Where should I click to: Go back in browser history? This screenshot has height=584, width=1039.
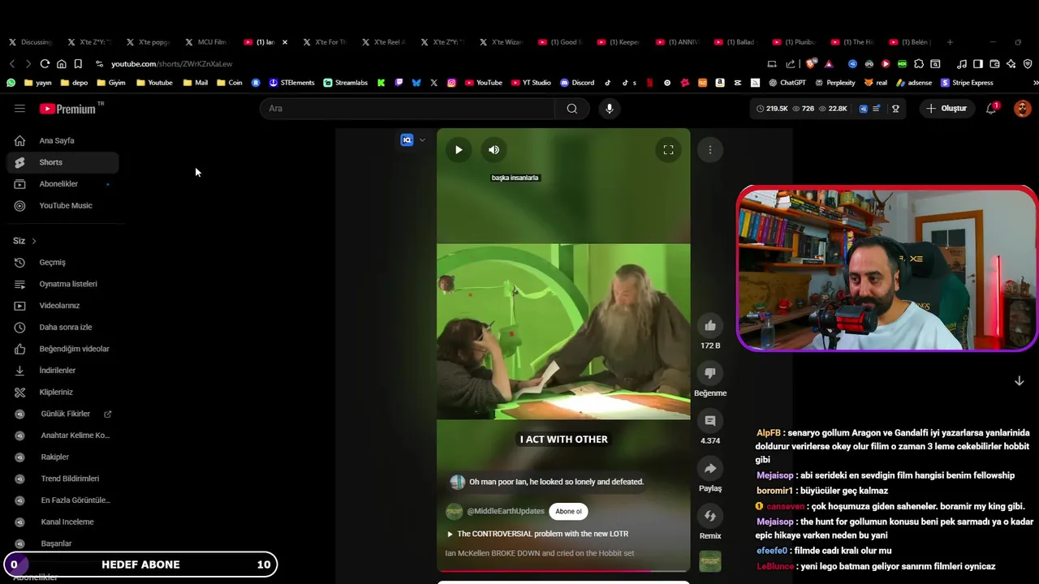[12, 64]
